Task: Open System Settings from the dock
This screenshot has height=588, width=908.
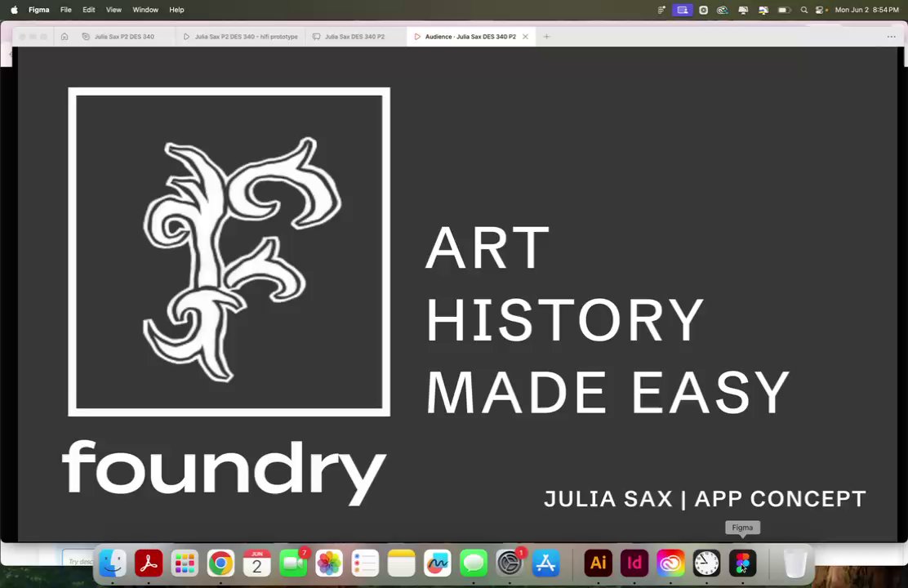Action: coord(510,563)
